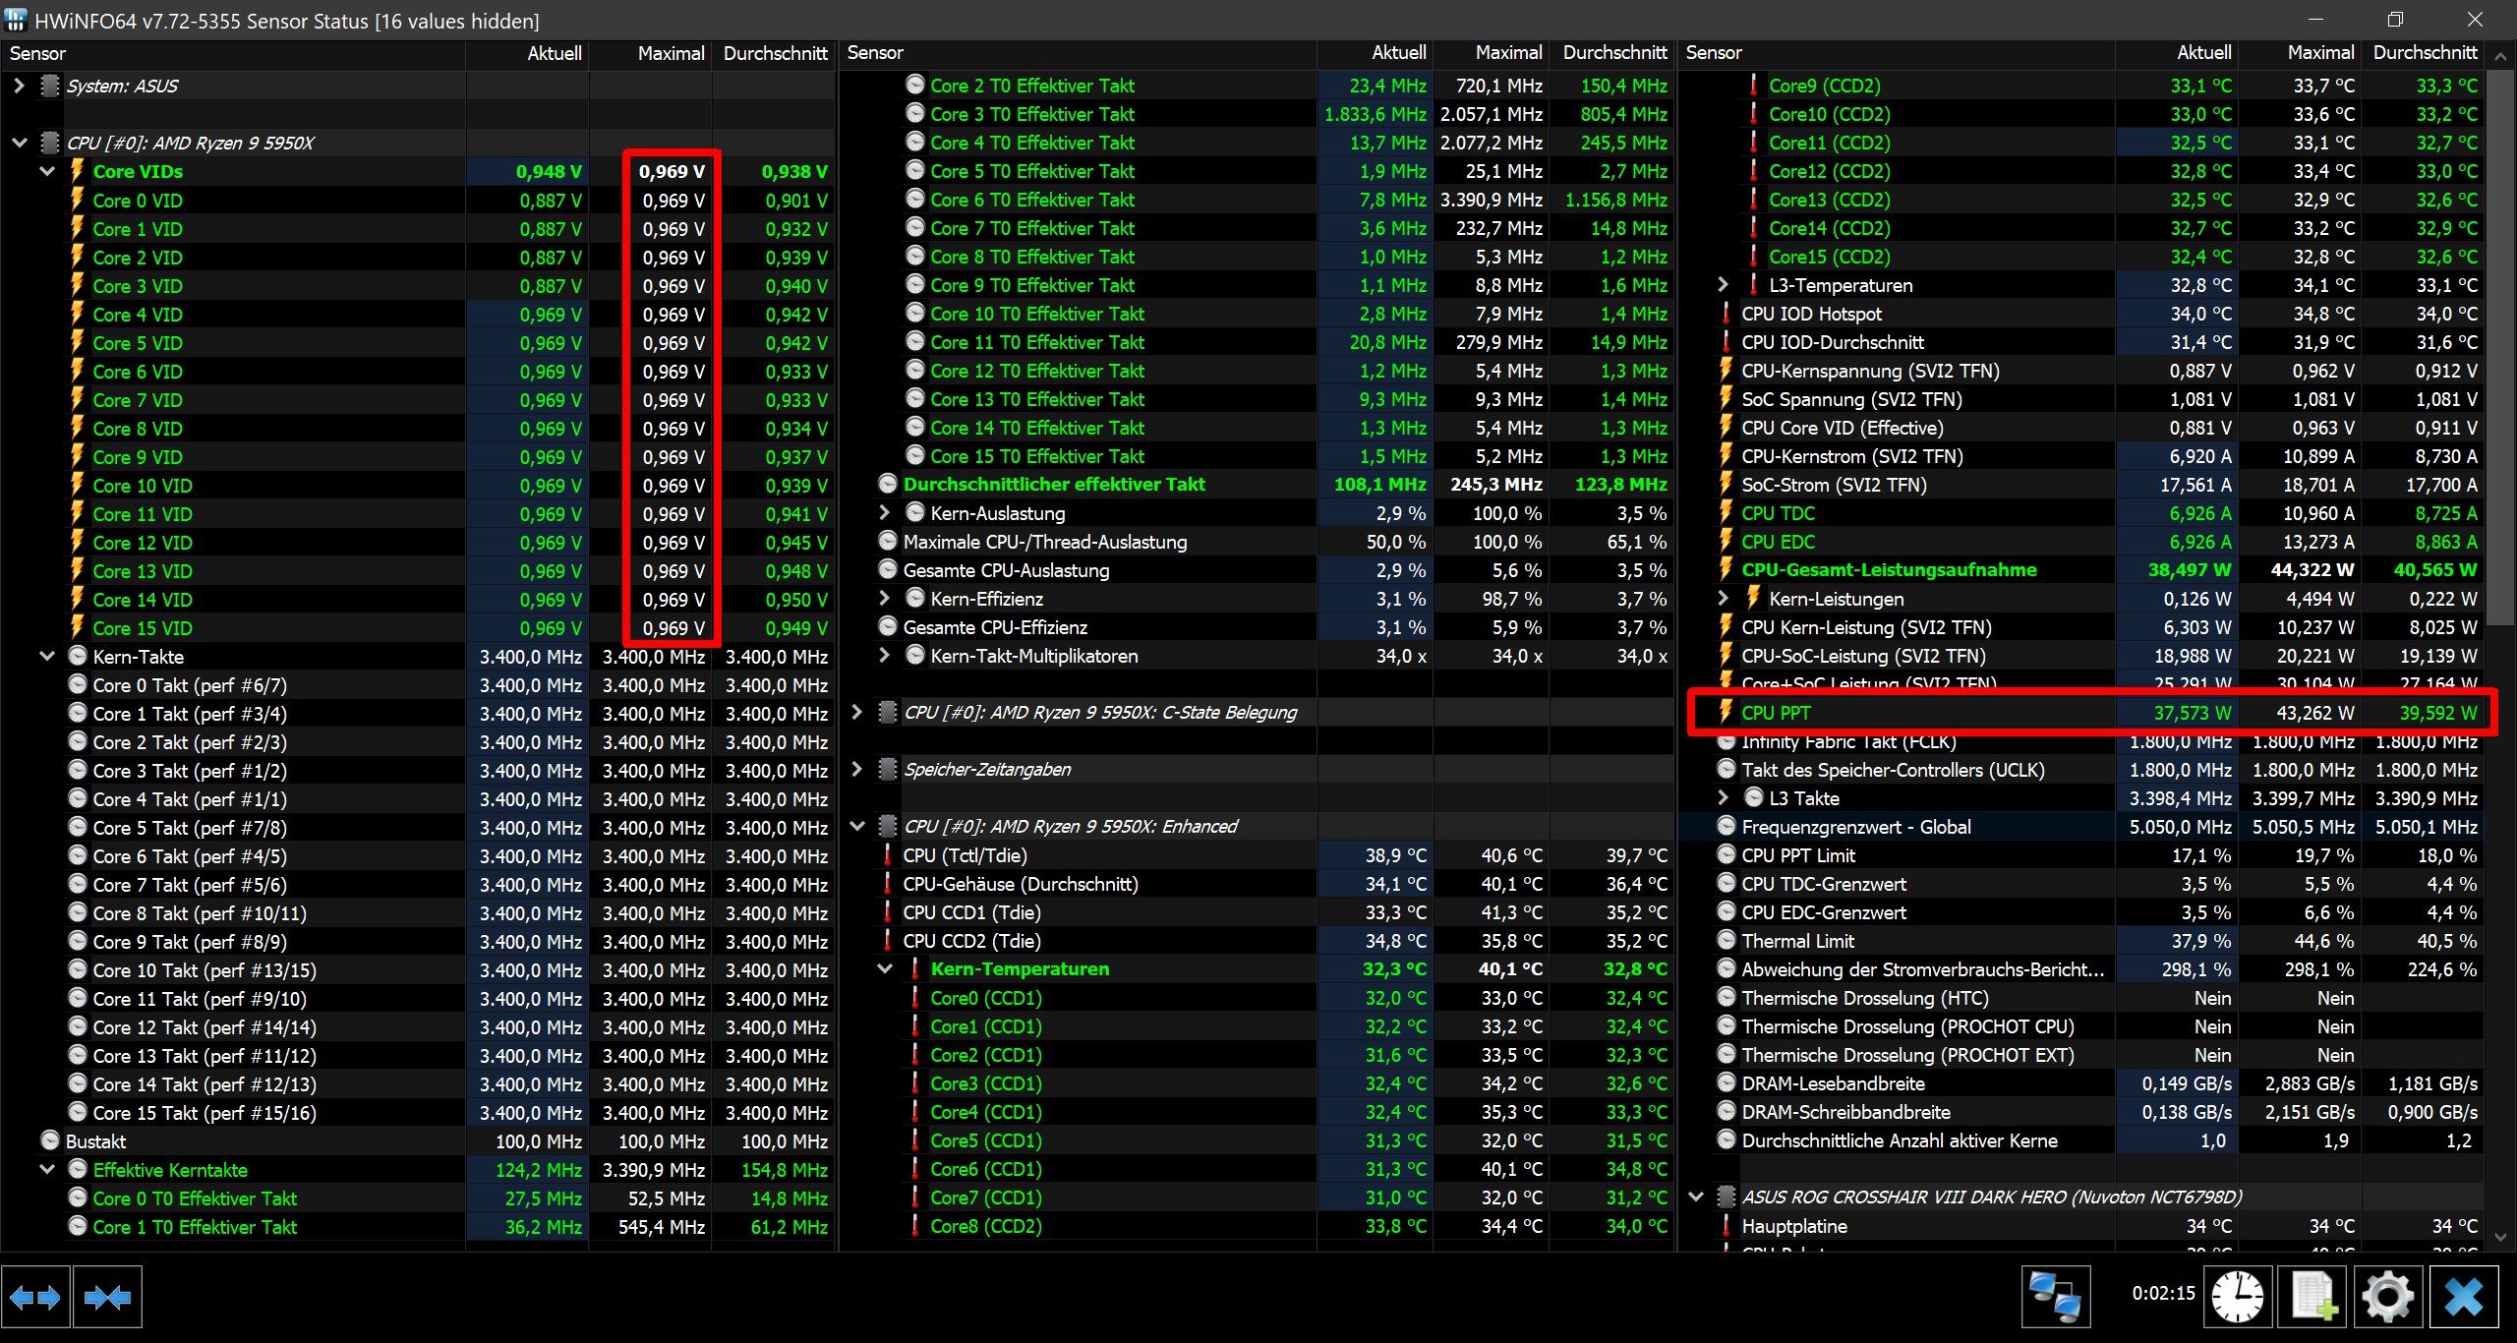The width and height of the screenshot is (2517, 1343).
Task: Collapse the Kern-Temperaturen group
Action: pos(885,969)
